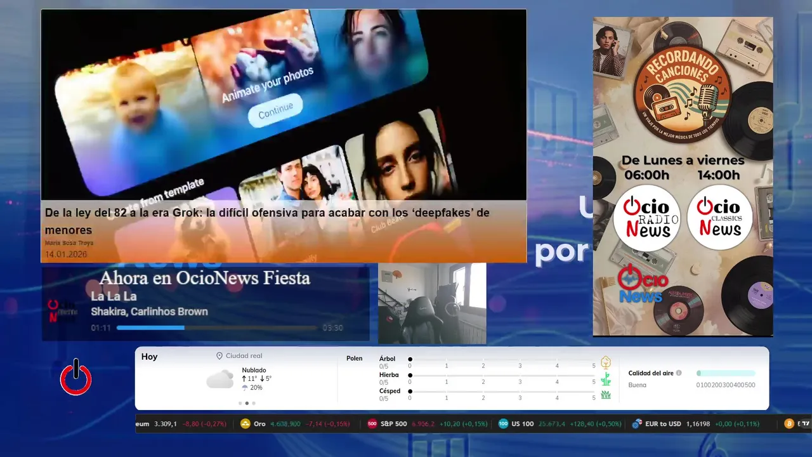The image size is (812, 457).
Task: Click the tree pollen icon for Árbol
Action: pos(606,362)
